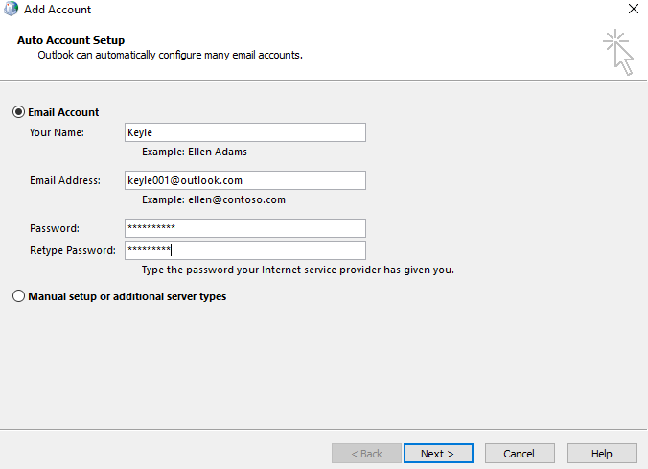Click the Email Address input field
648x469 pixels.
(x=245, y=180)
